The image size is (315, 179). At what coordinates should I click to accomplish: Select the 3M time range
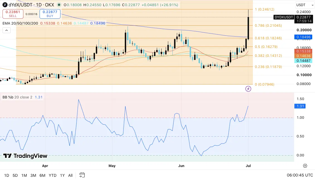click(x=33, y=175)
